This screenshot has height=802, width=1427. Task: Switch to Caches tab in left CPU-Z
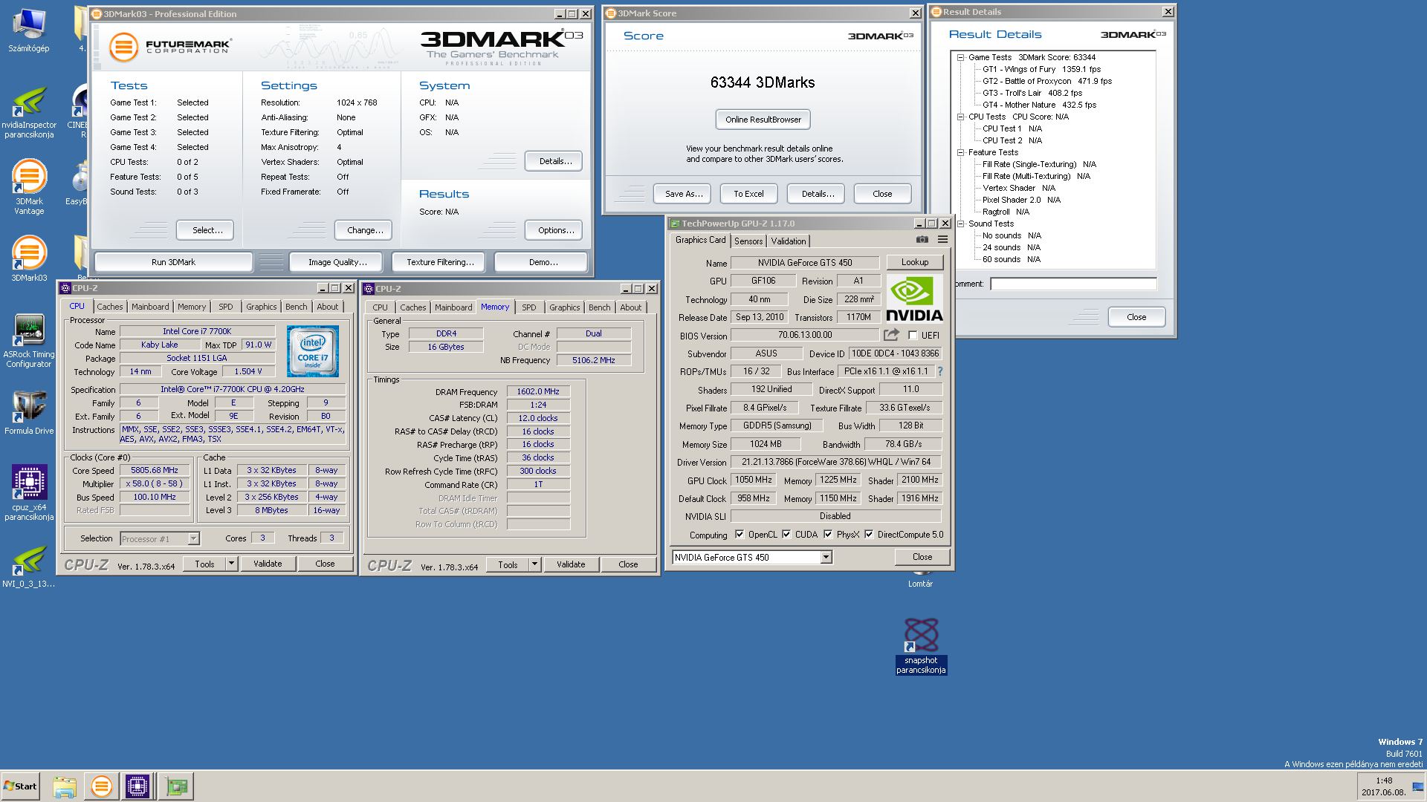tap(110, 307)
